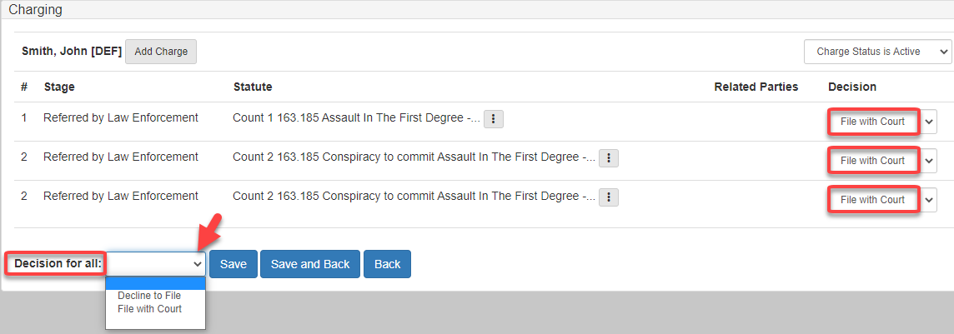Expand decision dropdown arrow on last charge row

click(x=930, y=200)
